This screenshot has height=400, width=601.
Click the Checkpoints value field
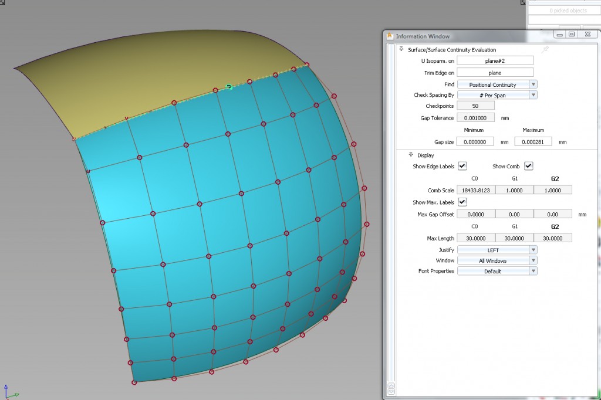click(475, 106)
